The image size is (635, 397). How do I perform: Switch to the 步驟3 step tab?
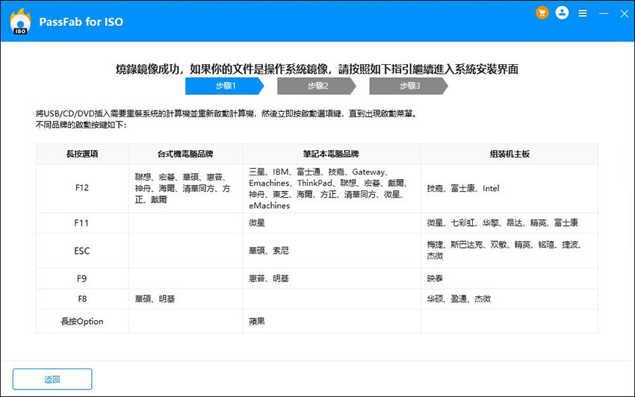pos(408,87)
